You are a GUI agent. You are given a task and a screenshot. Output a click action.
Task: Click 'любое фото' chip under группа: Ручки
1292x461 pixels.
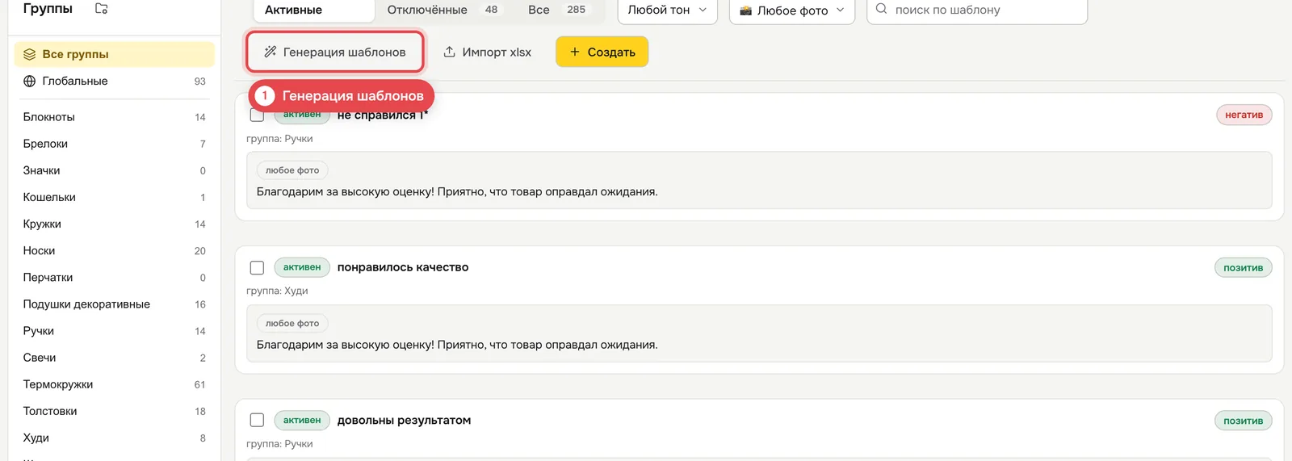292,170
